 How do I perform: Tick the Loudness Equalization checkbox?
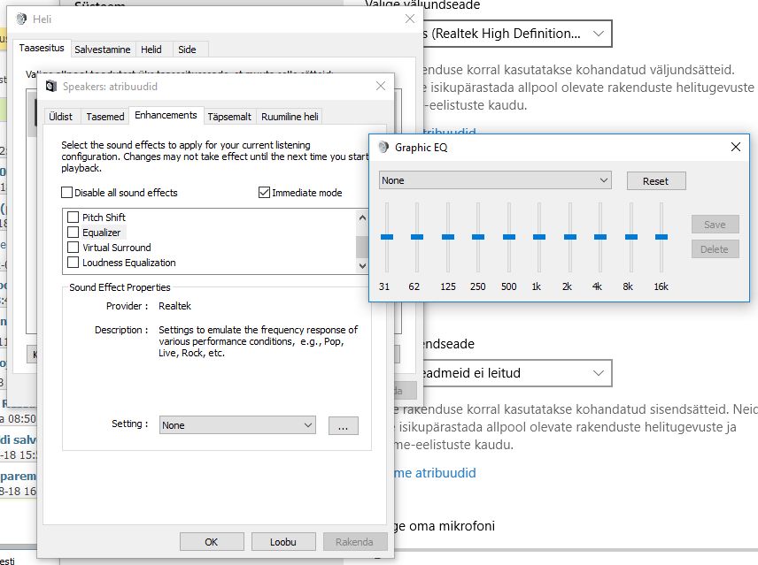73,263
